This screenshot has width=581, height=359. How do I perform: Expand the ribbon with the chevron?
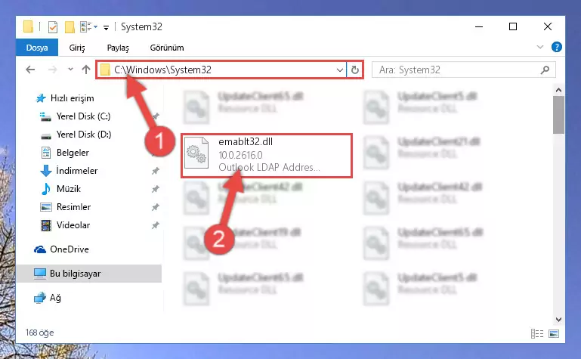540,47
